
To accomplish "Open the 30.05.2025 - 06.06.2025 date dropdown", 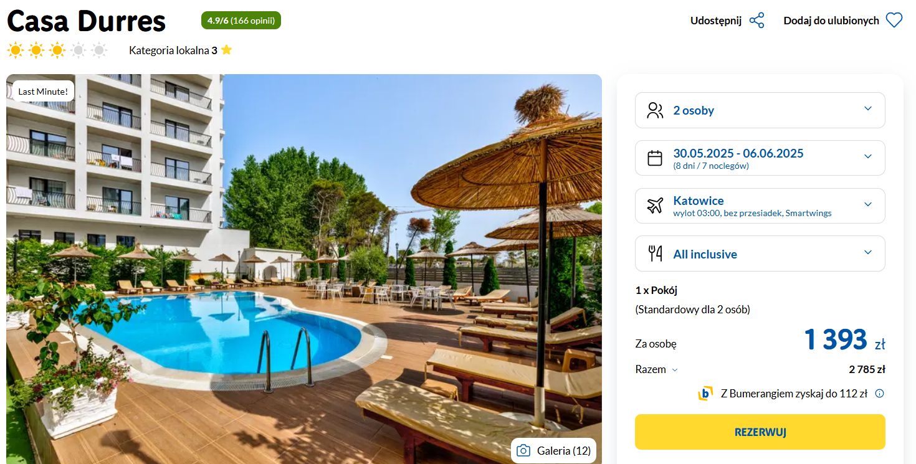I will pos(760,158).
